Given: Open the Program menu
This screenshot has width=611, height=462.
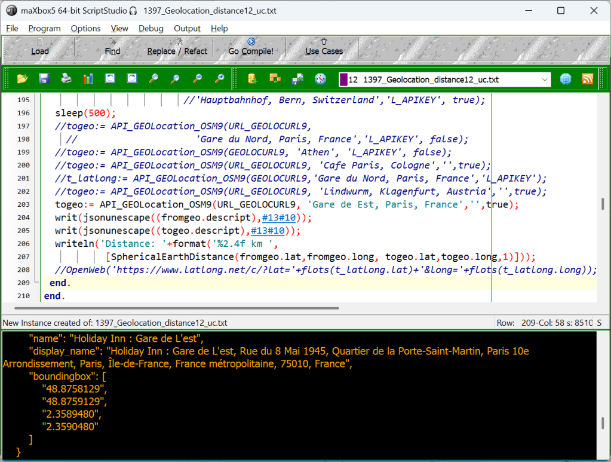Looking at the screenshot, I should tap(44, 28).
